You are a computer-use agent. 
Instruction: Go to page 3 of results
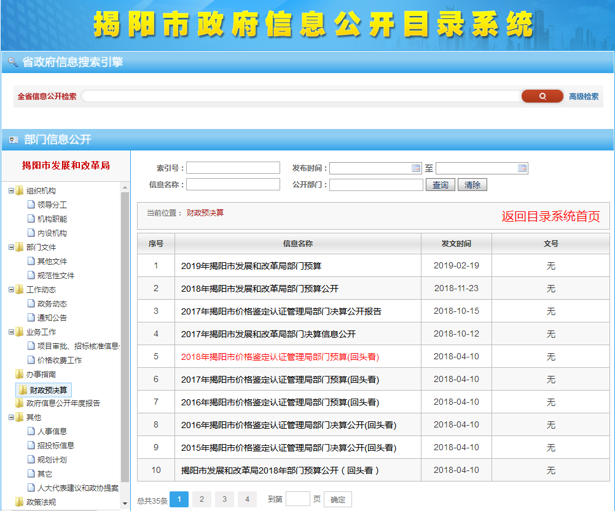(x=224, y=499)
